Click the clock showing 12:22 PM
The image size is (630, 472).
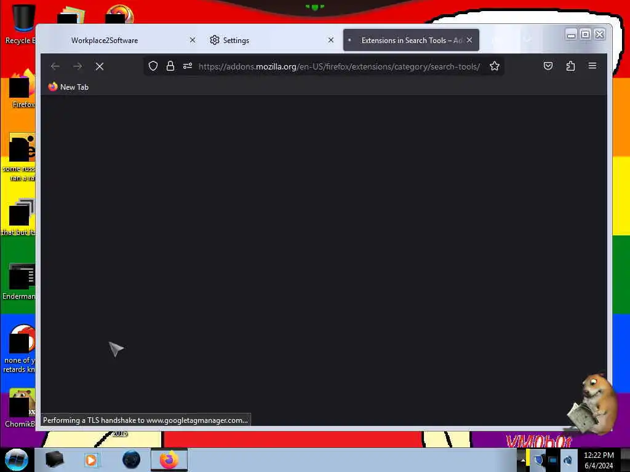coord(599,460)
